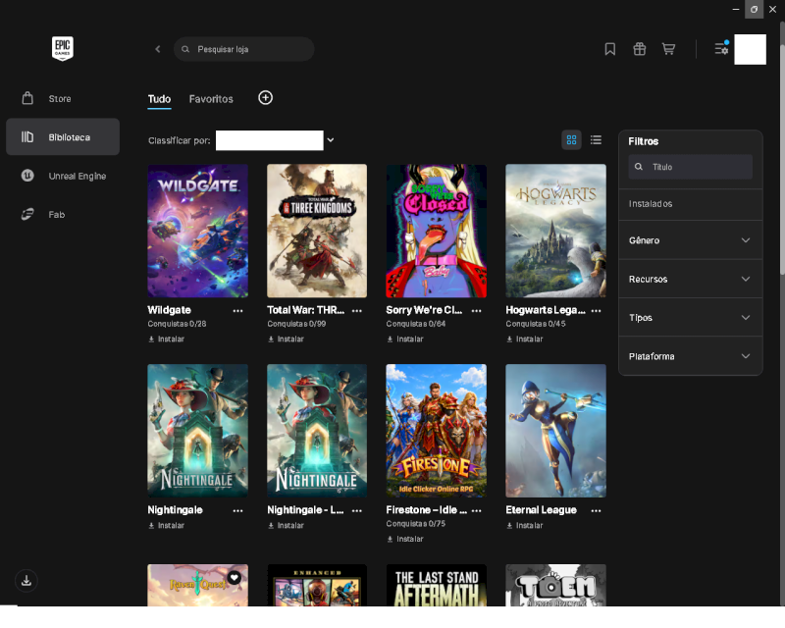Click Instalar under Firestone Idle
Screen dimensions: 785x628
coord(405,539)
